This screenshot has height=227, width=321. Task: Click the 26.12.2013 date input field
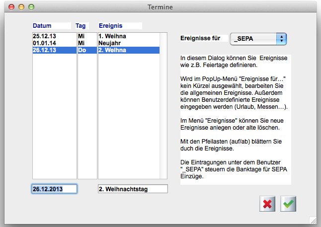[x=55, y=189]
